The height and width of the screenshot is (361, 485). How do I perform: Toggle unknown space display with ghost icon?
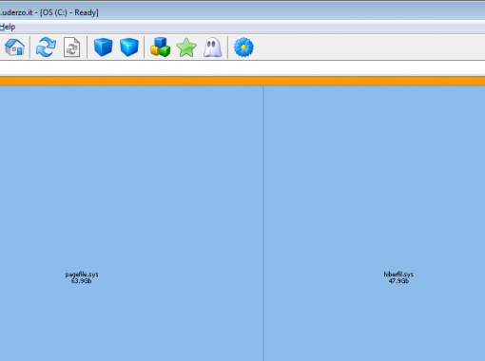(212, 47)
